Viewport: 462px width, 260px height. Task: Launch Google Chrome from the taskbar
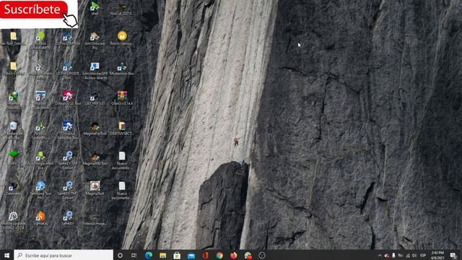(219, 255)
